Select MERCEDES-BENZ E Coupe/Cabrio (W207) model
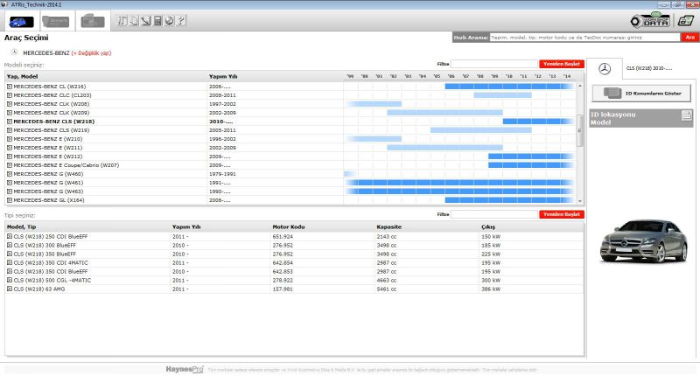 pyautogui.click(x=66, y=165)
